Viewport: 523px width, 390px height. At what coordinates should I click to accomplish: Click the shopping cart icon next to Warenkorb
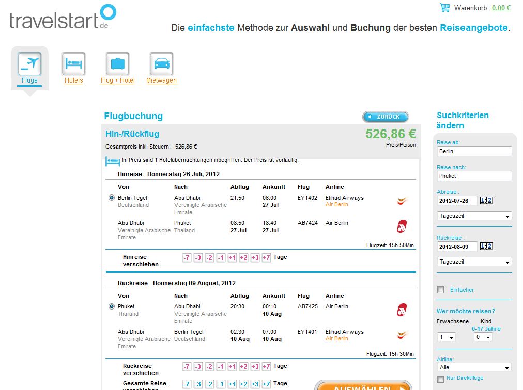pos(444,8)
